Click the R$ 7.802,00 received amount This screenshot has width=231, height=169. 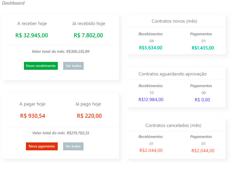coord(88,35)
